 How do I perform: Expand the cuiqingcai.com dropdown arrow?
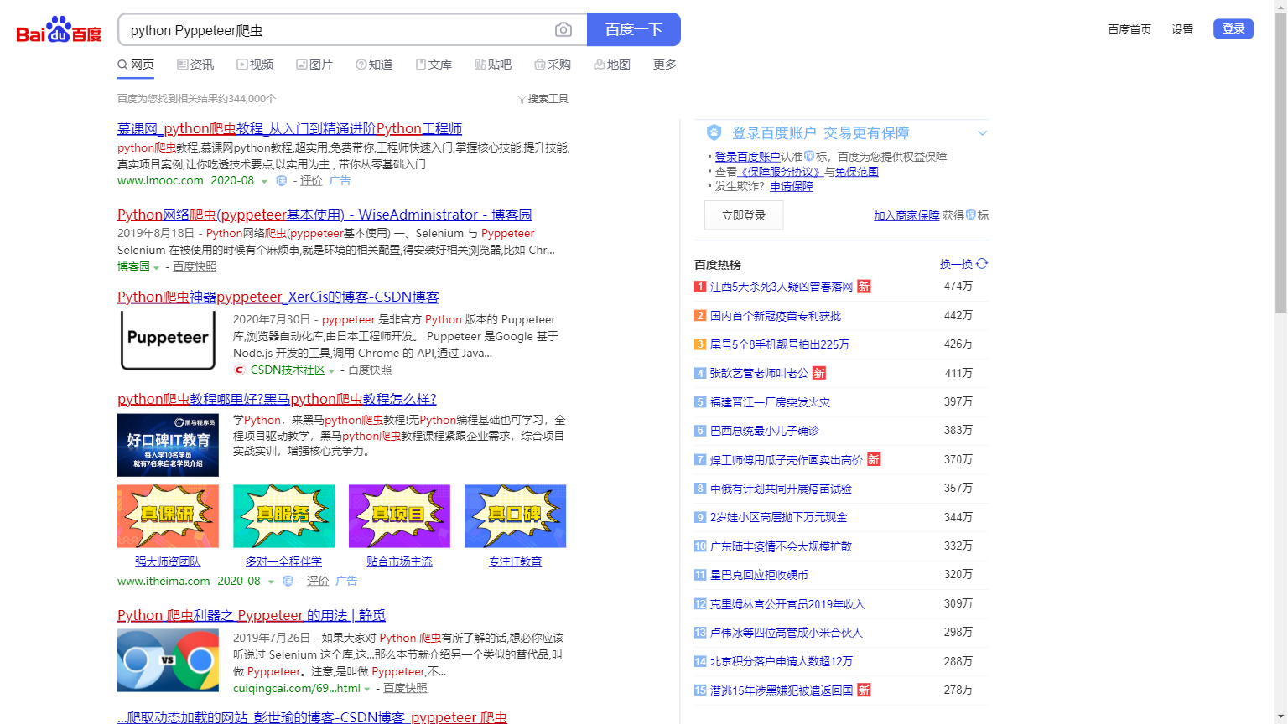(x=366, y=689)
